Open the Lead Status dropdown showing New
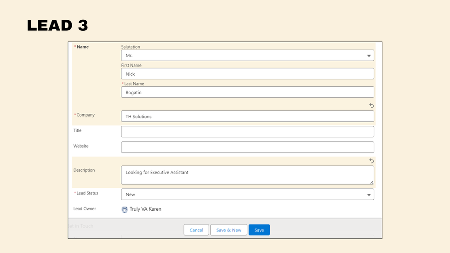 (x=247, y=194)
